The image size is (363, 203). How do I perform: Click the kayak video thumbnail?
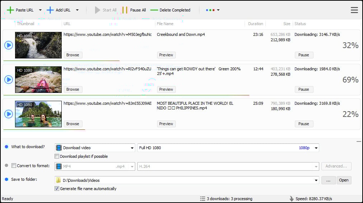click(x=38, y=80)
